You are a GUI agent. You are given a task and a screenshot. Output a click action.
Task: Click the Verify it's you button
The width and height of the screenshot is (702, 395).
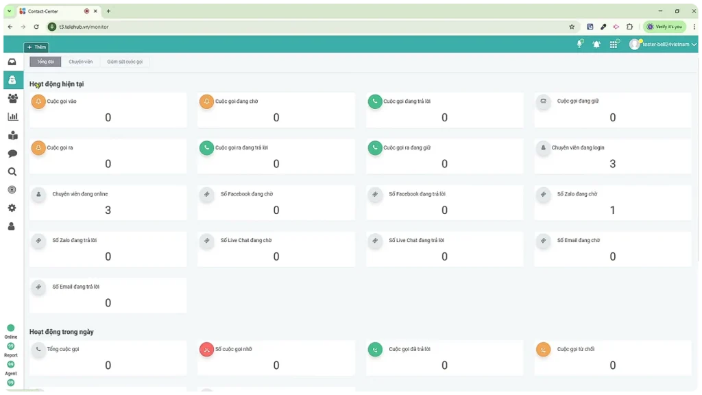[664, 27]
